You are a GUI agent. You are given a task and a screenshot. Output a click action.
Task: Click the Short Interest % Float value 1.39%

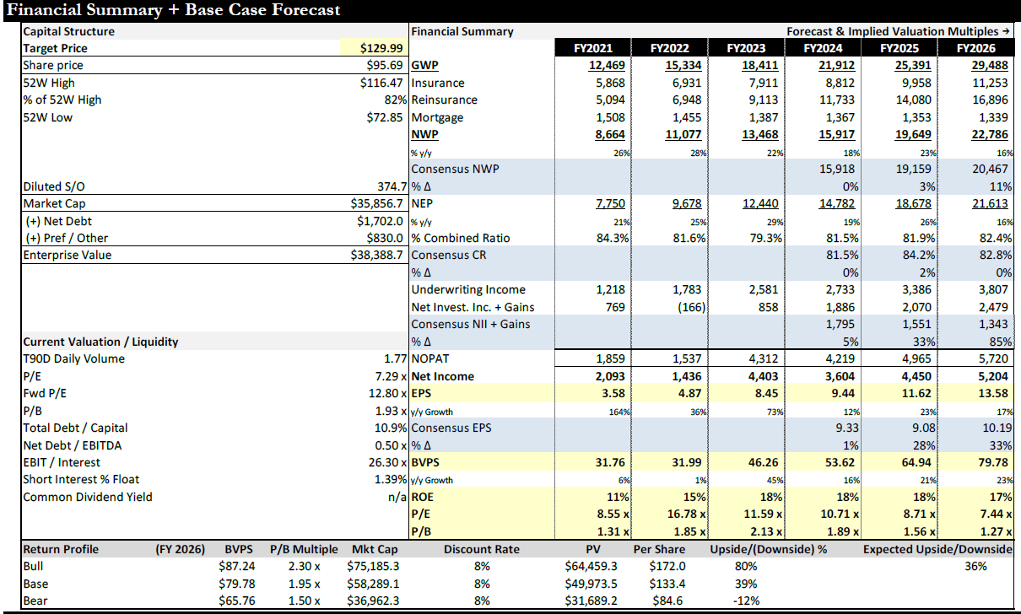pyautogui.click(x=391, y=479)
